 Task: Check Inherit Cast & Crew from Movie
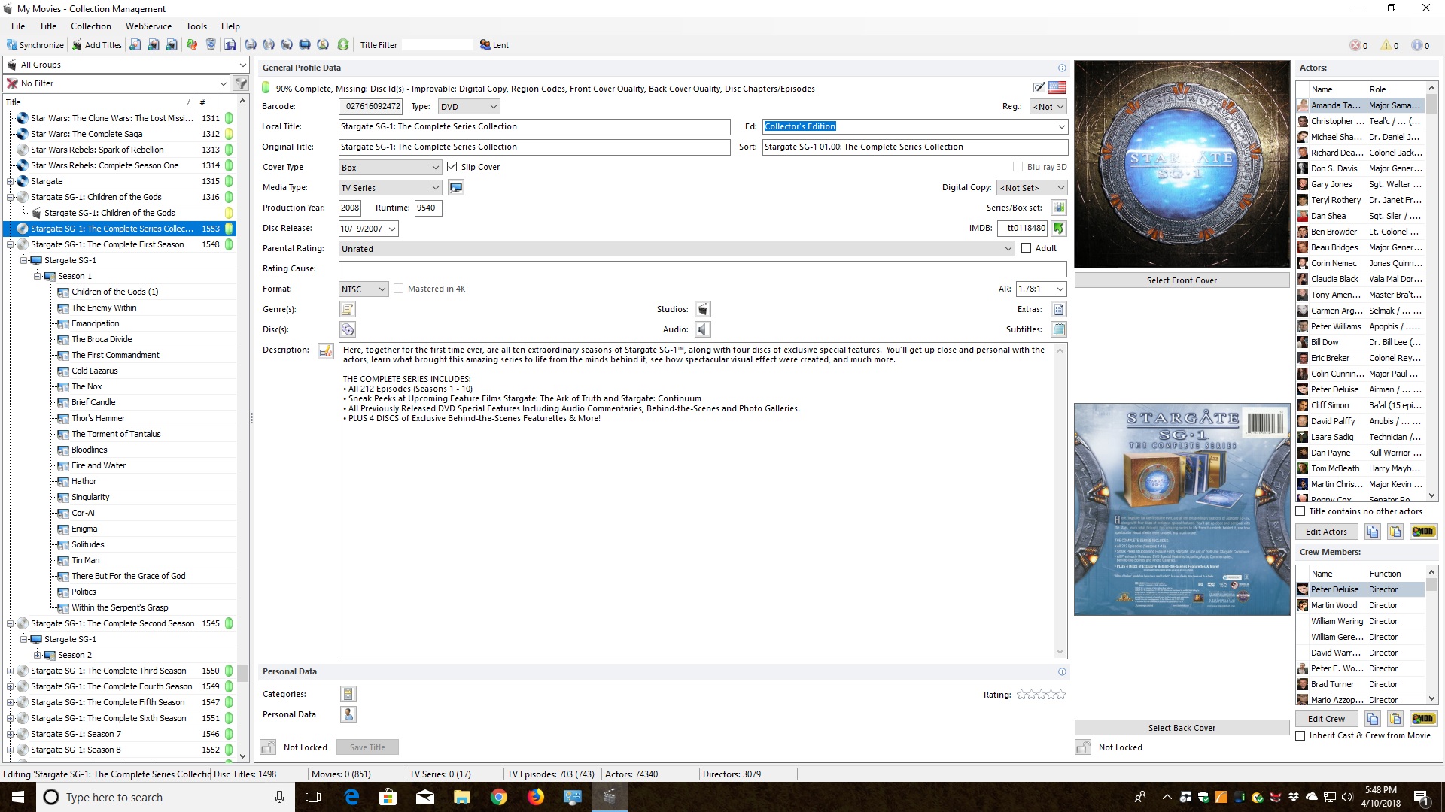coord(1300,735)
